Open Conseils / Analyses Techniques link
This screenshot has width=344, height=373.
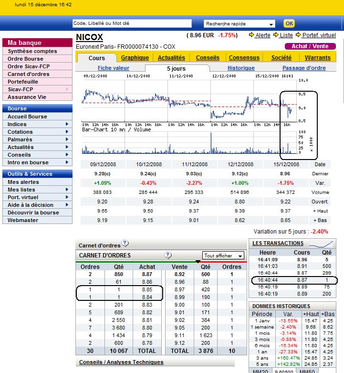pos(121,362)
